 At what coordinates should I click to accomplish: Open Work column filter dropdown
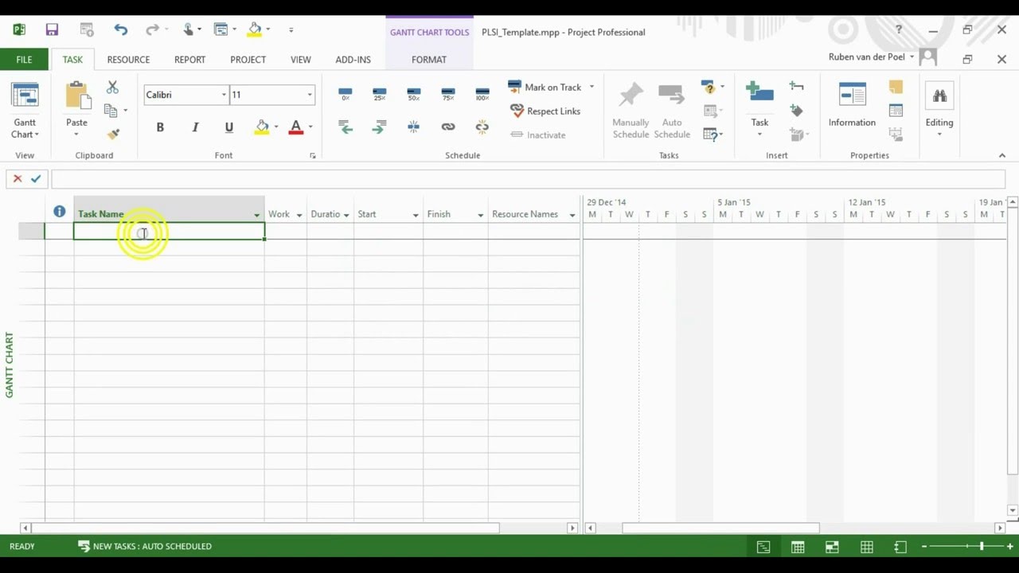click(299, 215)
